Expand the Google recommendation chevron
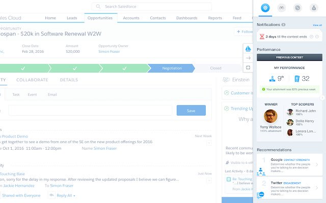The height and width of the screenshot is (203, 326). (x=317, y=164)
